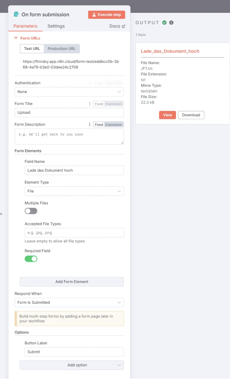Select the Production URL tab

pyautogui.click(x=62, y=49)
